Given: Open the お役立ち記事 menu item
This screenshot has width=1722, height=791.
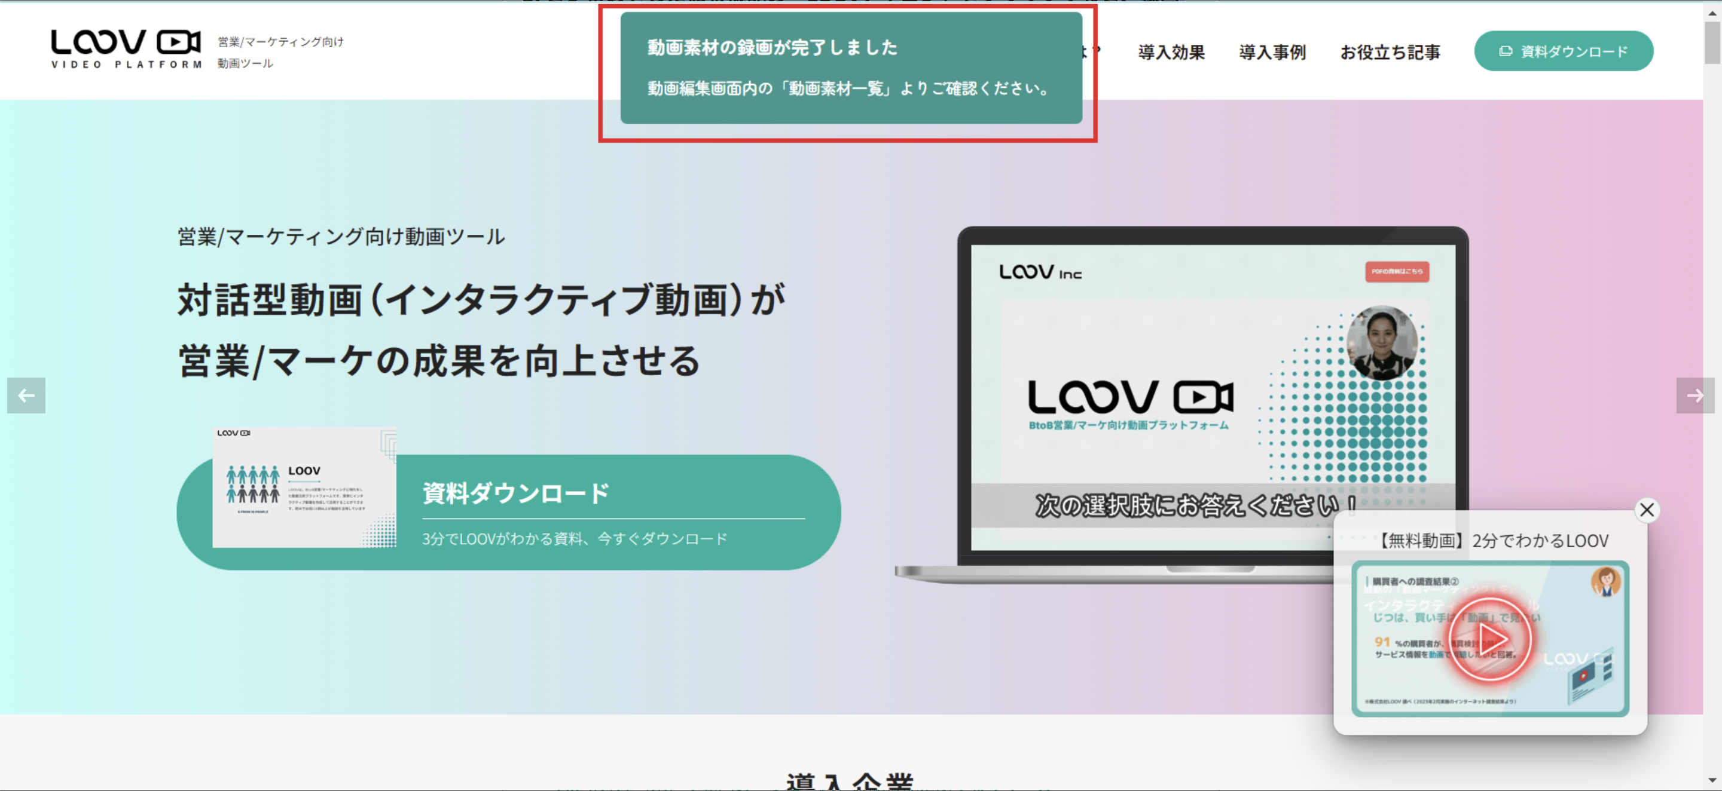Looking at the screenshot, I should pos(1390,52).
